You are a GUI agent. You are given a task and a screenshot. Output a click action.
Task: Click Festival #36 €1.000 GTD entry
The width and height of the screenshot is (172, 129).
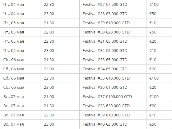pos(105,87)
